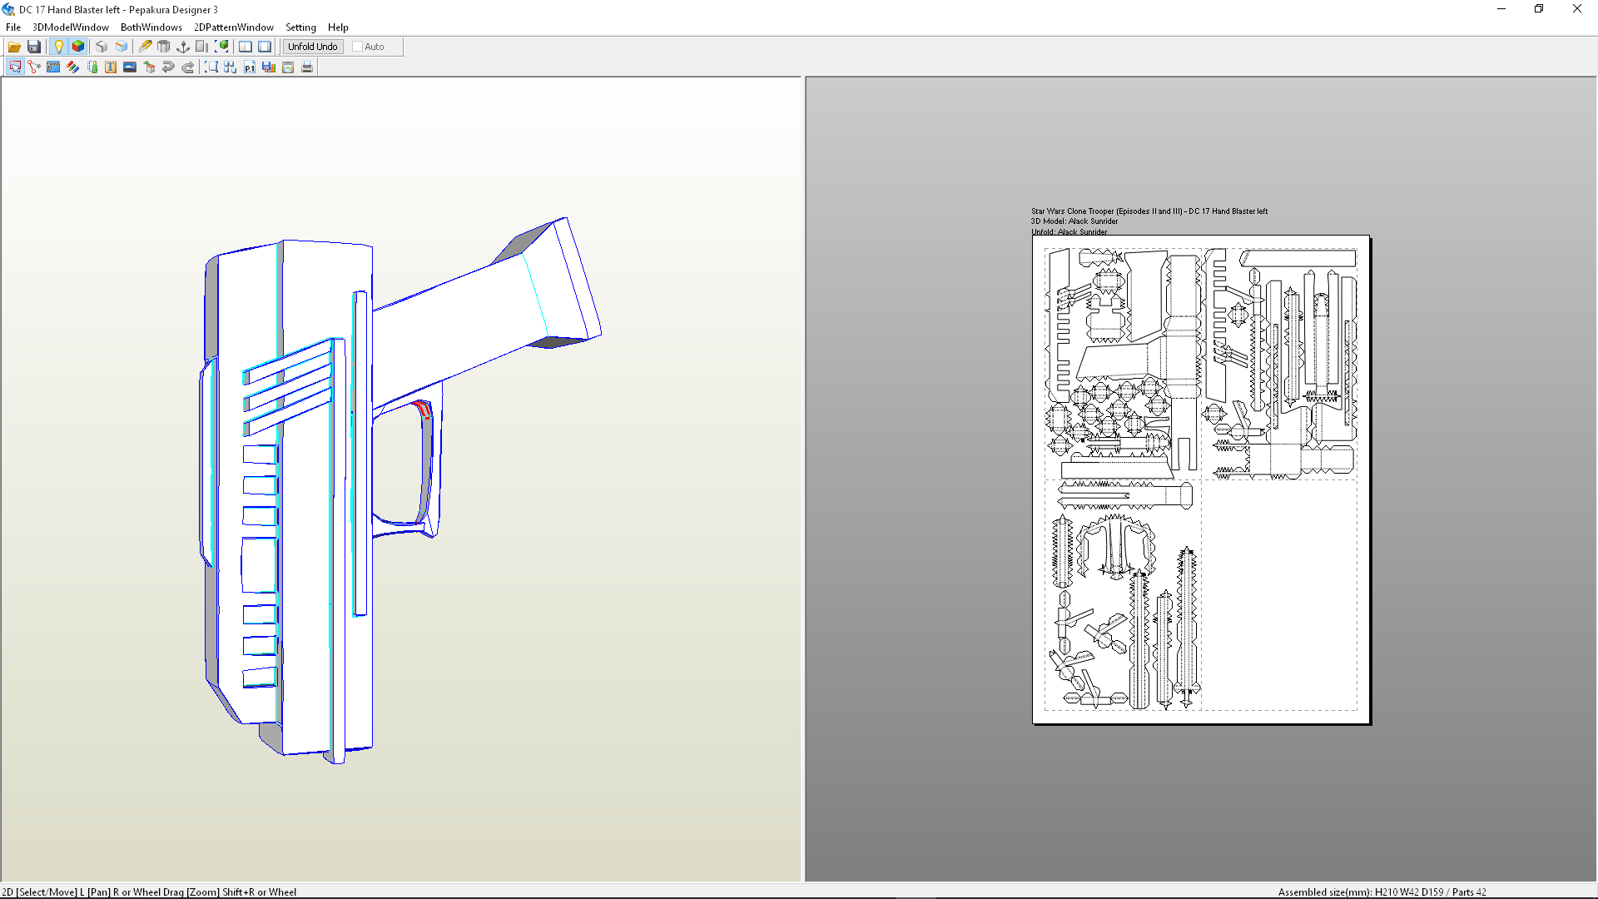Select the edge color pencils icon
Viewport: 1598px width, 899px height.
pyautogui.click(x=72, y=67)
